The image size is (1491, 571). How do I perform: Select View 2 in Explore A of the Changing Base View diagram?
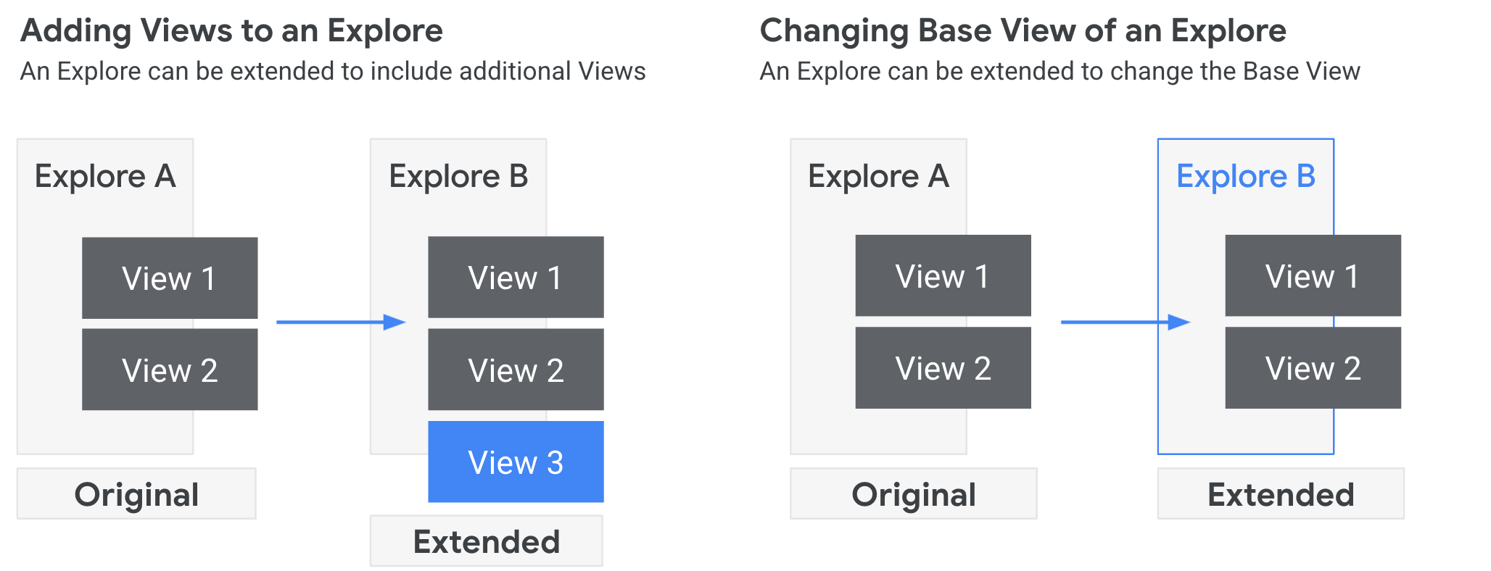click(x=943, y=368)
